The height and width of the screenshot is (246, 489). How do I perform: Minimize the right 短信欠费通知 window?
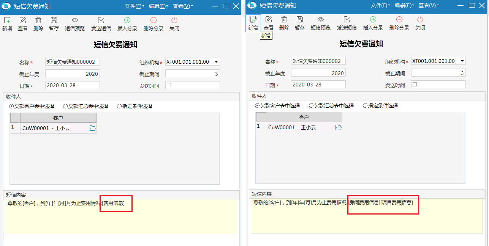pyautogui.click(x=461, y=5)
